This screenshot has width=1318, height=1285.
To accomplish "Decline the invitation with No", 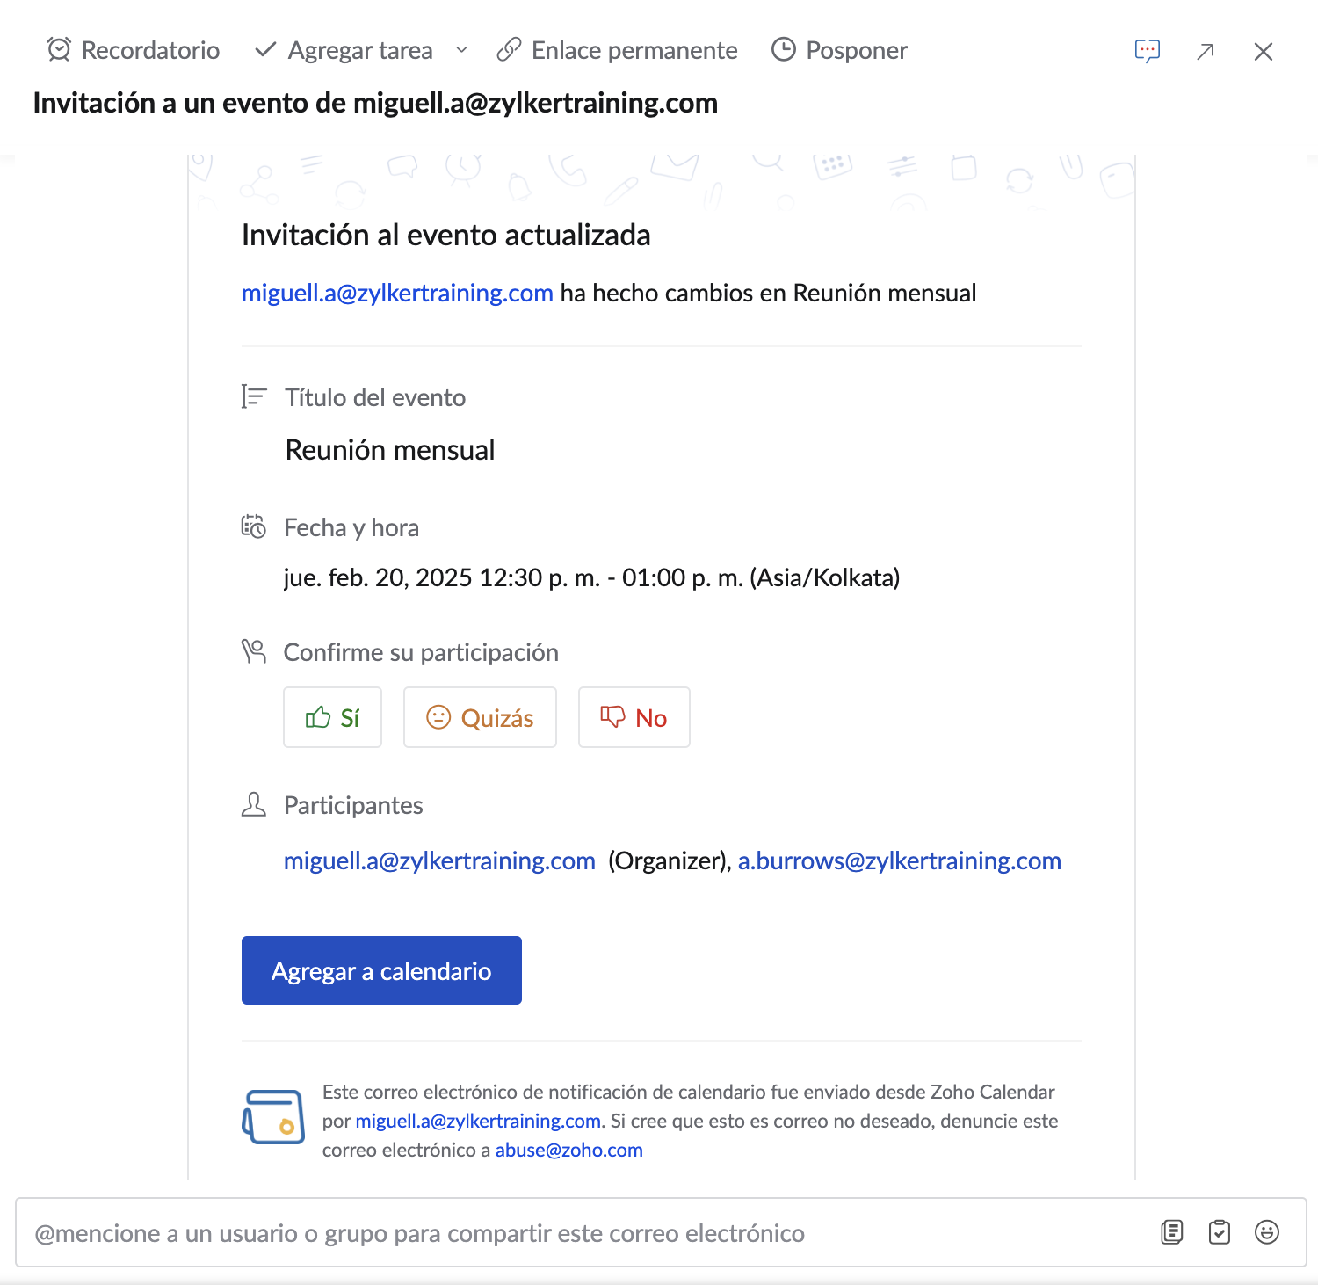I will [634, 717].
